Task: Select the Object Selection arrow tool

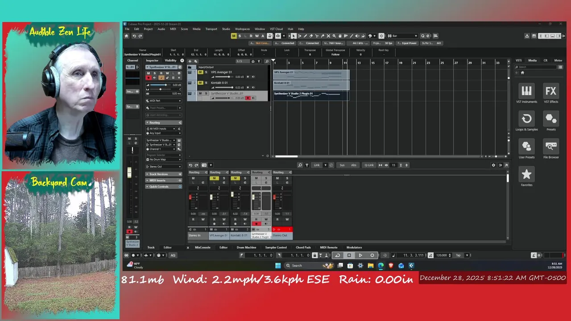Action: (x=293, y=36)
